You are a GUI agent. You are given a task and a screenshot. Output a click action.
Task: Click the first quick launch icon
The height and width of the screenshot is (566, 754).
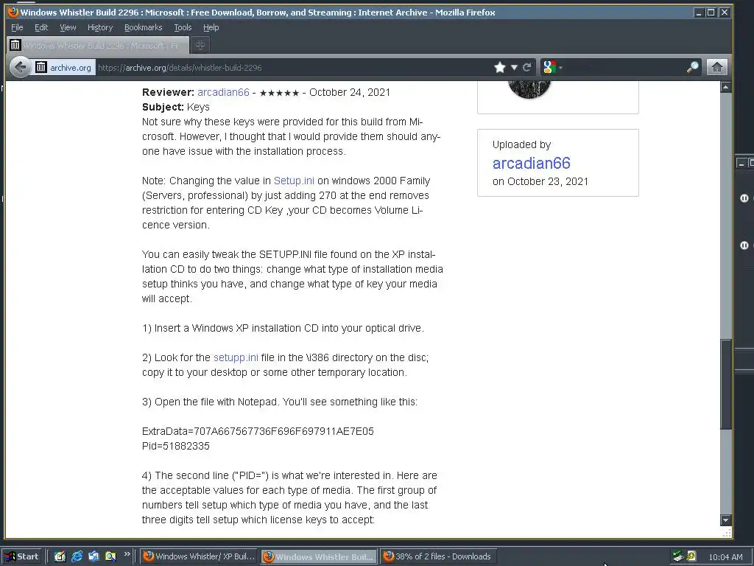tap(60, 556)
